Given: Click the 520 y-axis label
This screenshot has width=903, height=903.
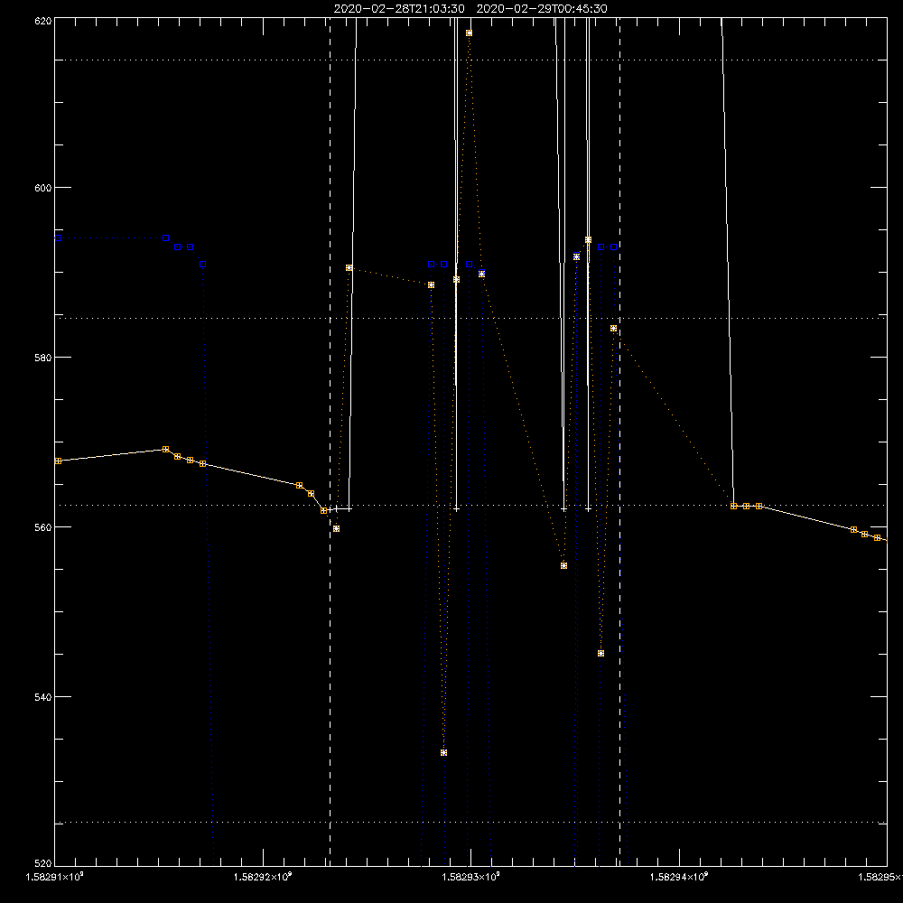Looking at the screenshot, I should (x=44, y=862).
